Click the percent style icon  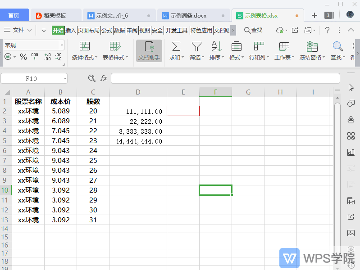click(x=23, y=57)
